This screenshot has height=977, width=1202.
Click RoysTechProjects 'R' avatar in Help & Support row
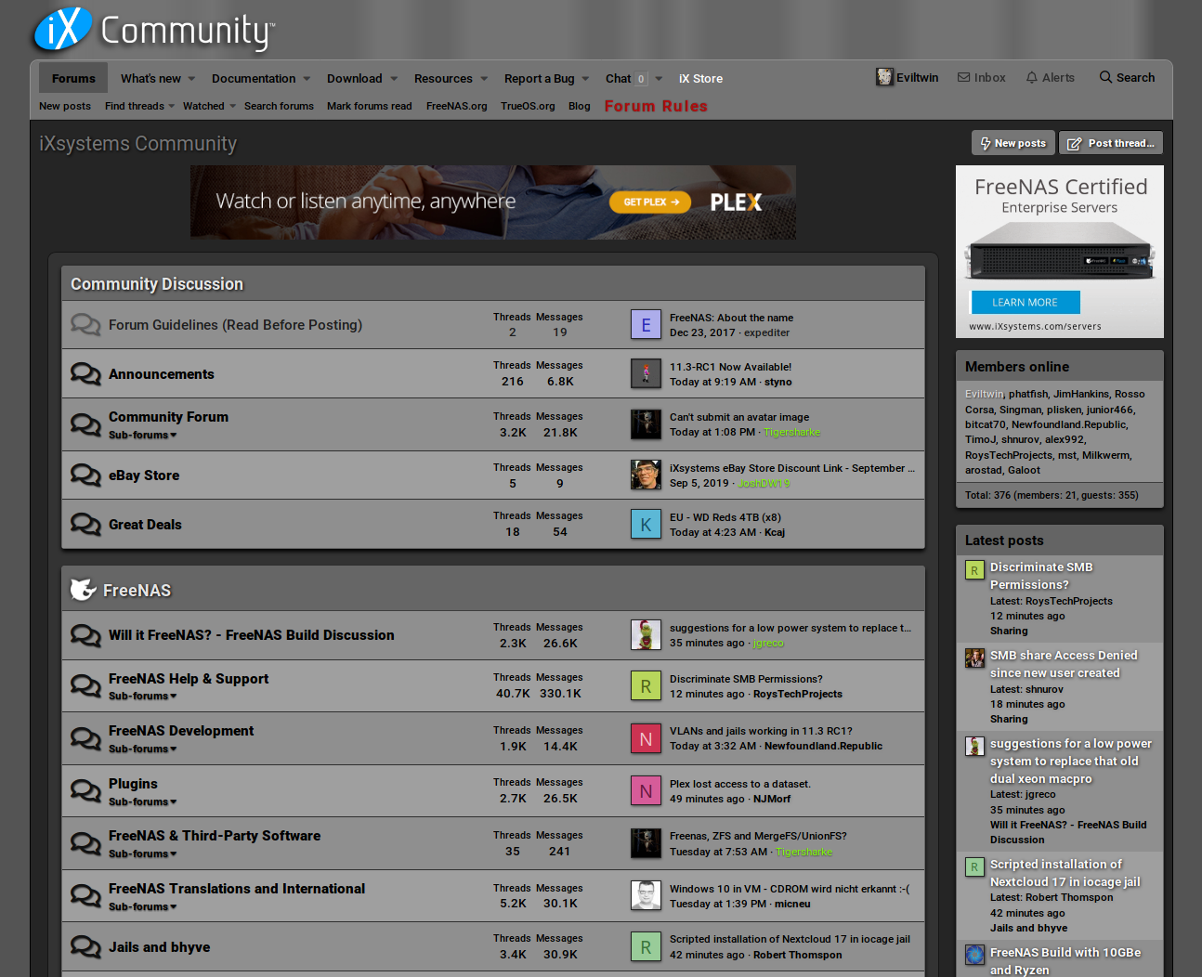(x=646, y=686)
